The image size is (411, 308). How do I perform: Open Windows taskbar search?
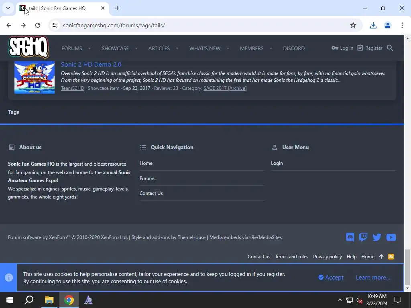(29, 300)
